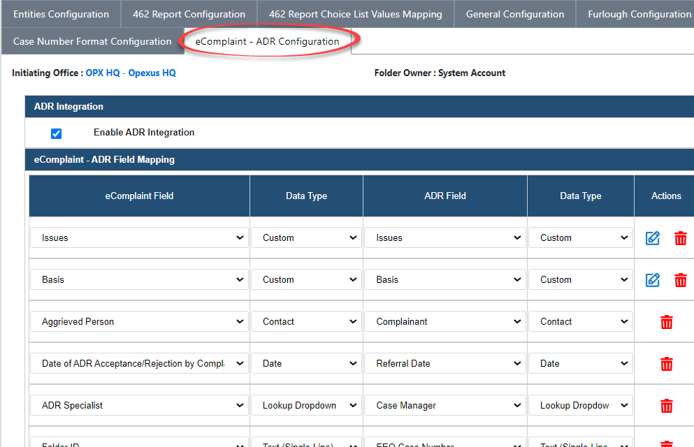Open Case Number Format Configuration tab
The image size is (694, 447).
(92, 41)
